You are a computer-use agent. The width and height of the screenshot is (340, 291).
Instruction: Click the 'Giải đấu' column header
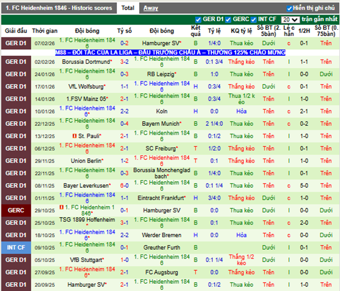[x=16, y=31]
